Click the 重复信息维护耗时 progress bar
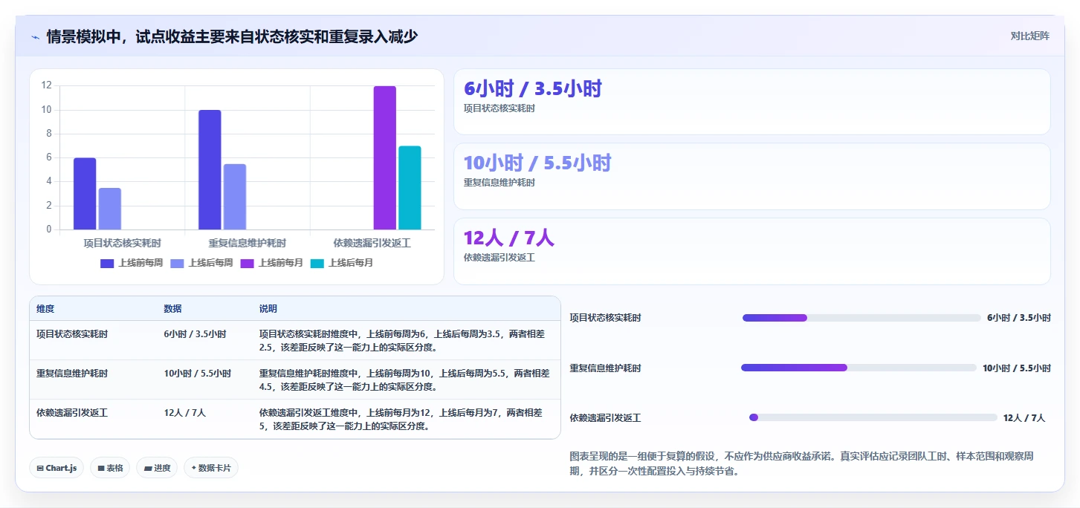Image resolution: width=1080 pixels, height=508 pixels. point(858,368)
